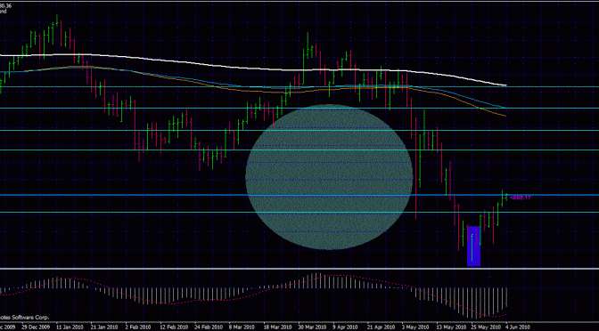Select the thick blue horizontal price line
The height and width of the screenshot is (331, 599).
click(299, 195)
